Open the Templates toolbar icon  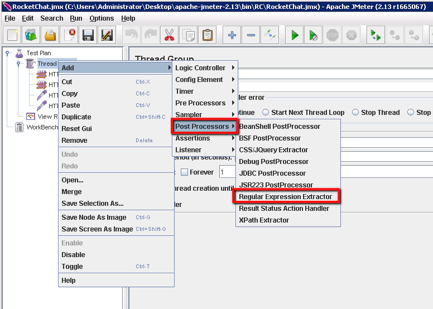[x=31, y=35]
